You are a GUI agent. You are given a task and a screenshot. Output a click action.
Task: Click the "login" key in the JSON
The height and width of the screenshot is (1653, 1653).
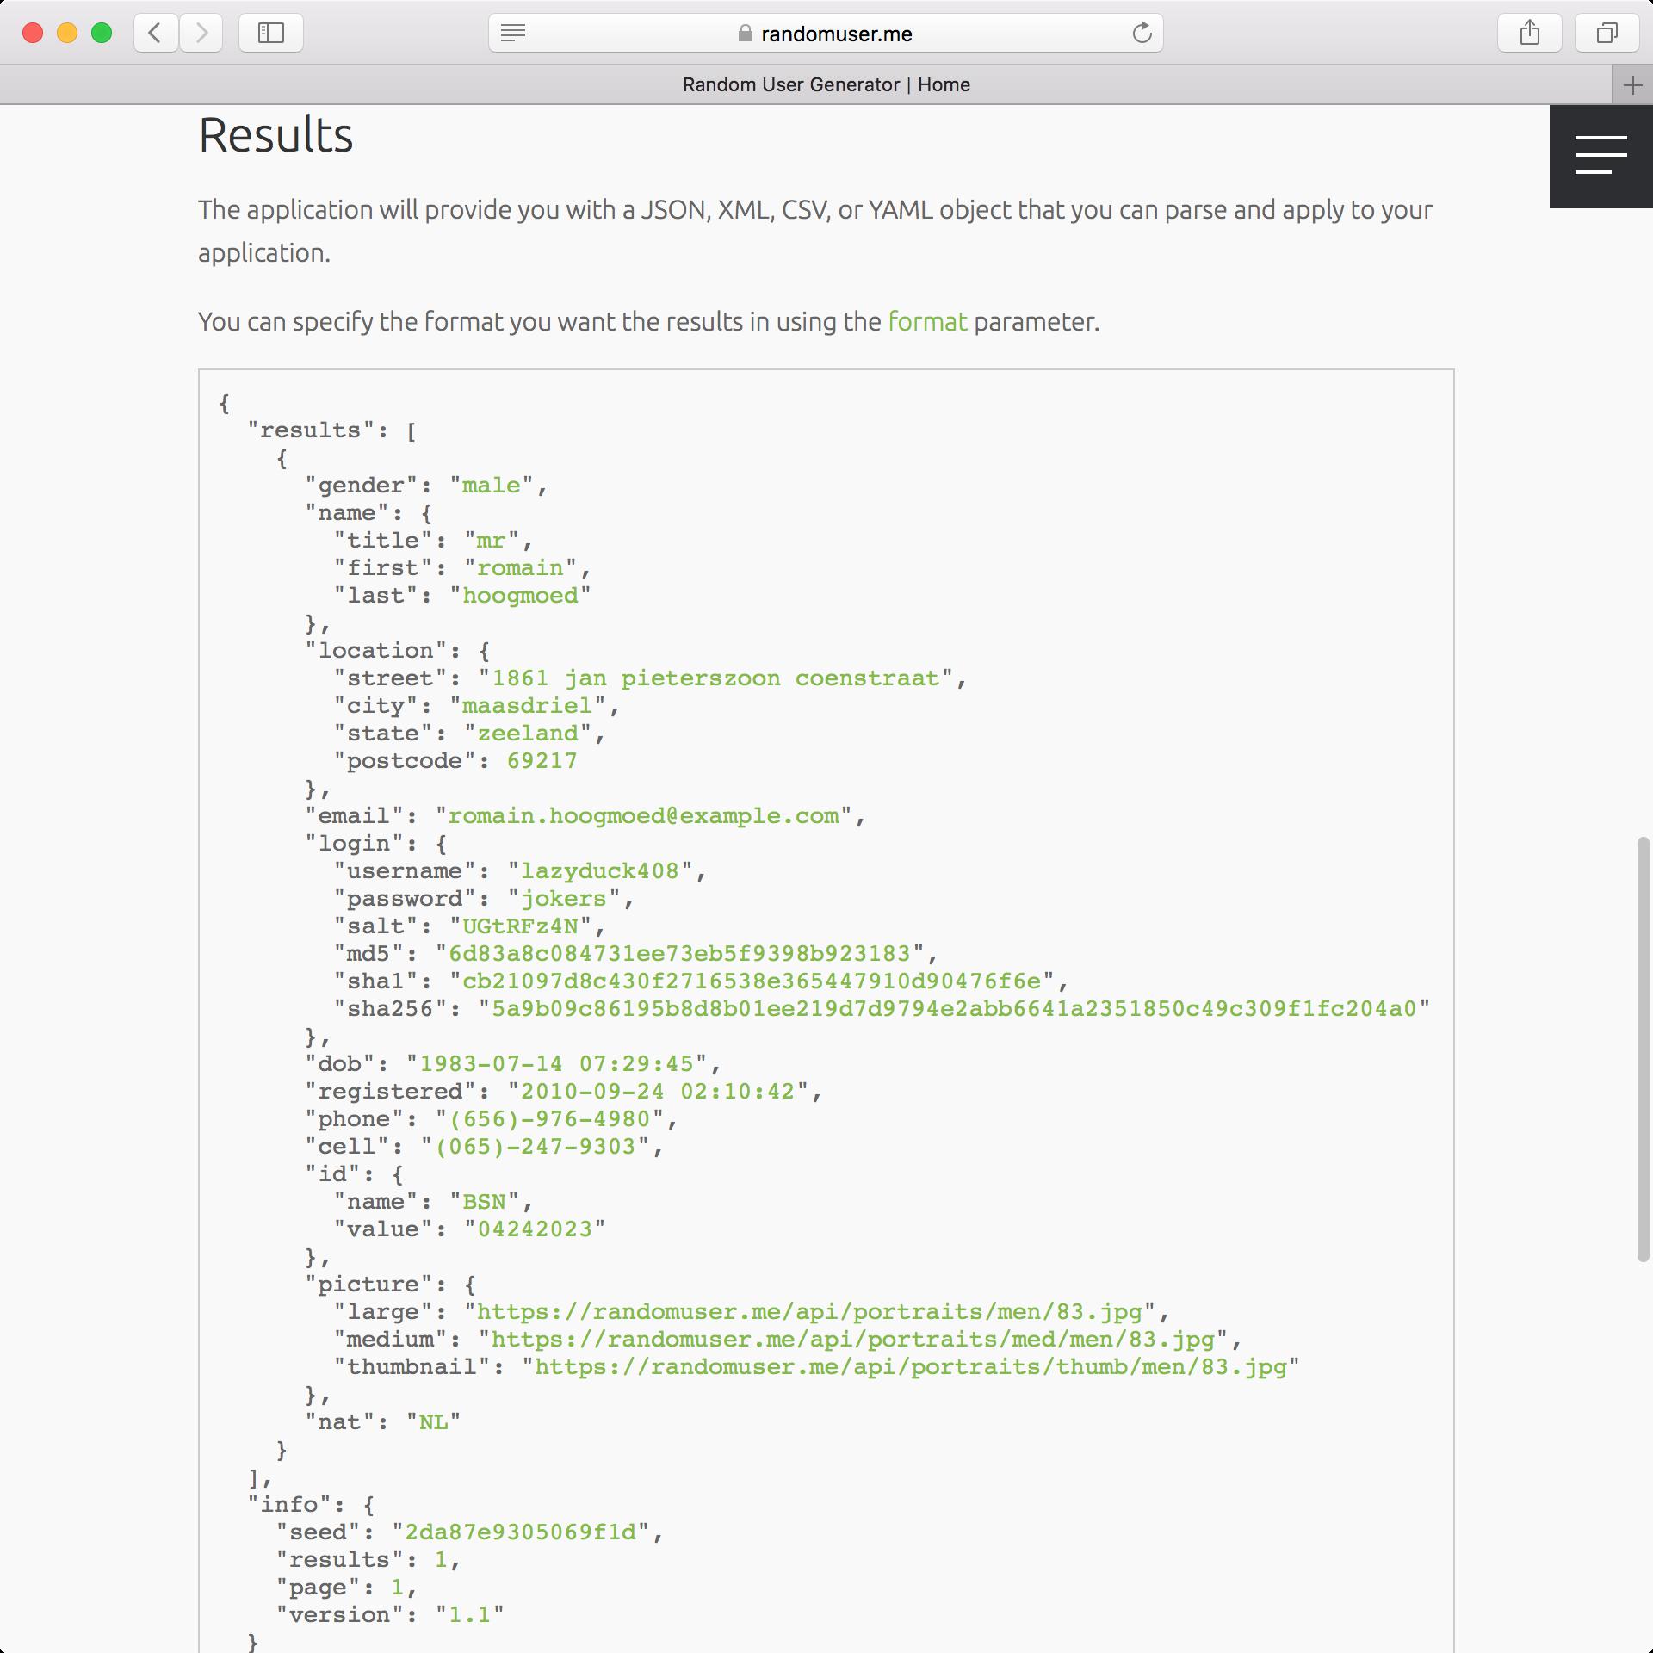click(x=355, y=844)
